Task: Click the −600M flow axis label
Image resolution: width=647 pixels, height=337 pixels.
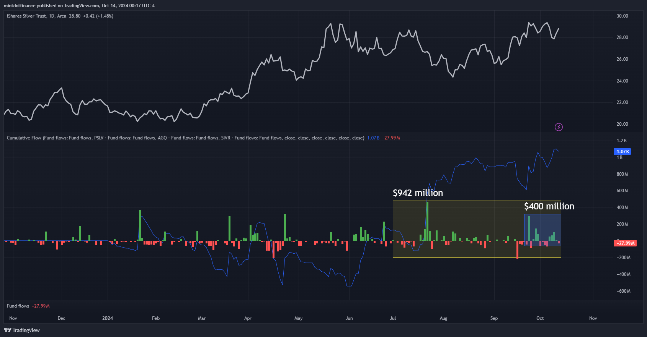Action: coord(623,291)
